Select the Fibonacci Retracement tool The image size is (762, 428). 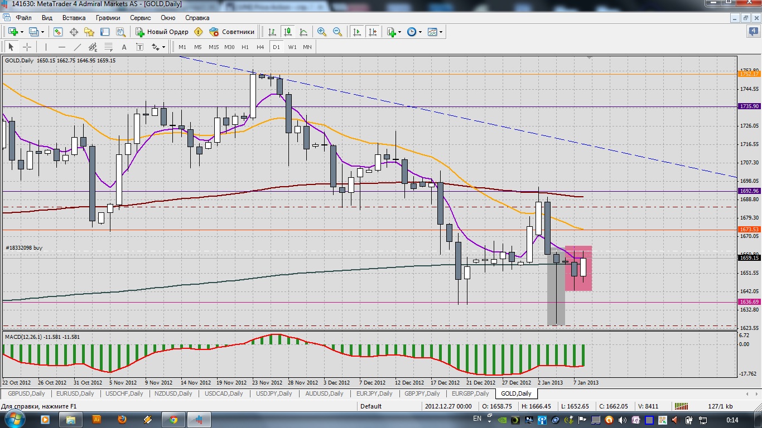(108, 47)
